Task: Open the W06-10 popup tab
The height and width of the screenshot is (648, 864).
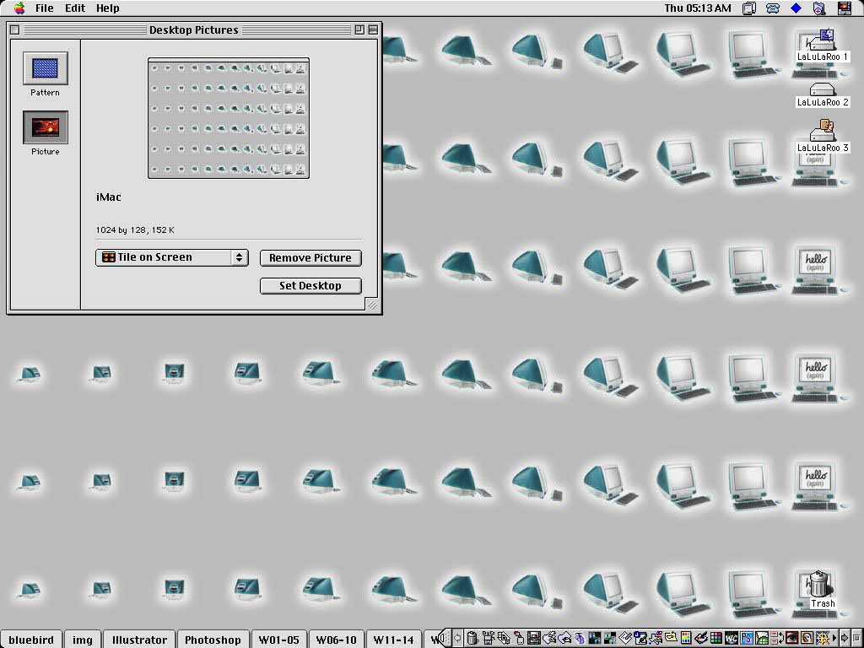Action: [x=336, y=640]
